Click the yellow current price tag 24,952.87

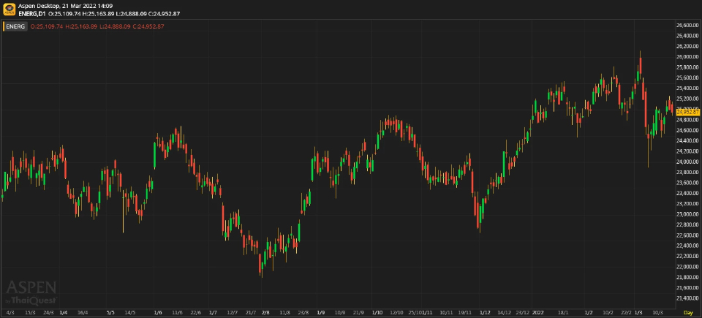[x=687, y=112]
